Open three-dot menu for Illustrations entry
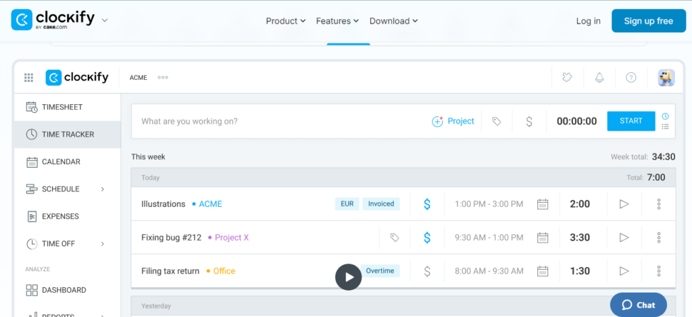This screenshot has height=317, width=692. [x=658, y=204]
